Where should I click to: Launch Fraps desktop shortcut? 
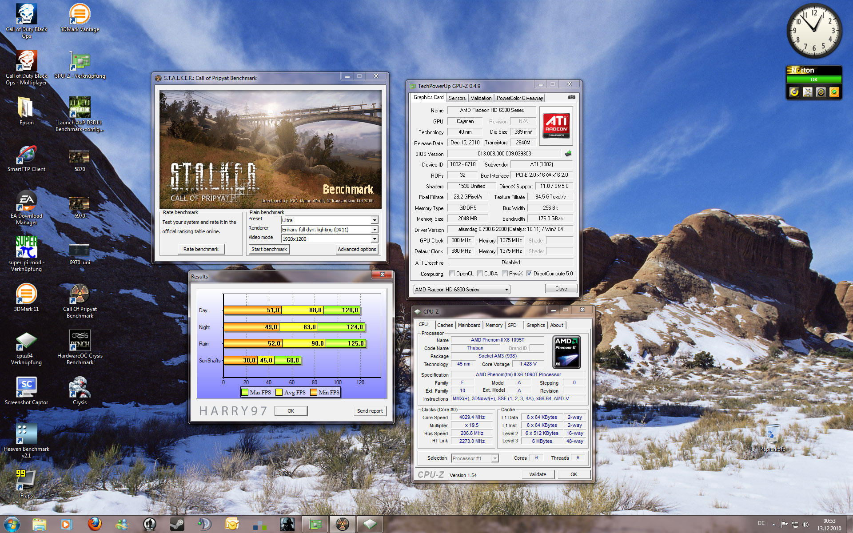coord(26,484)
